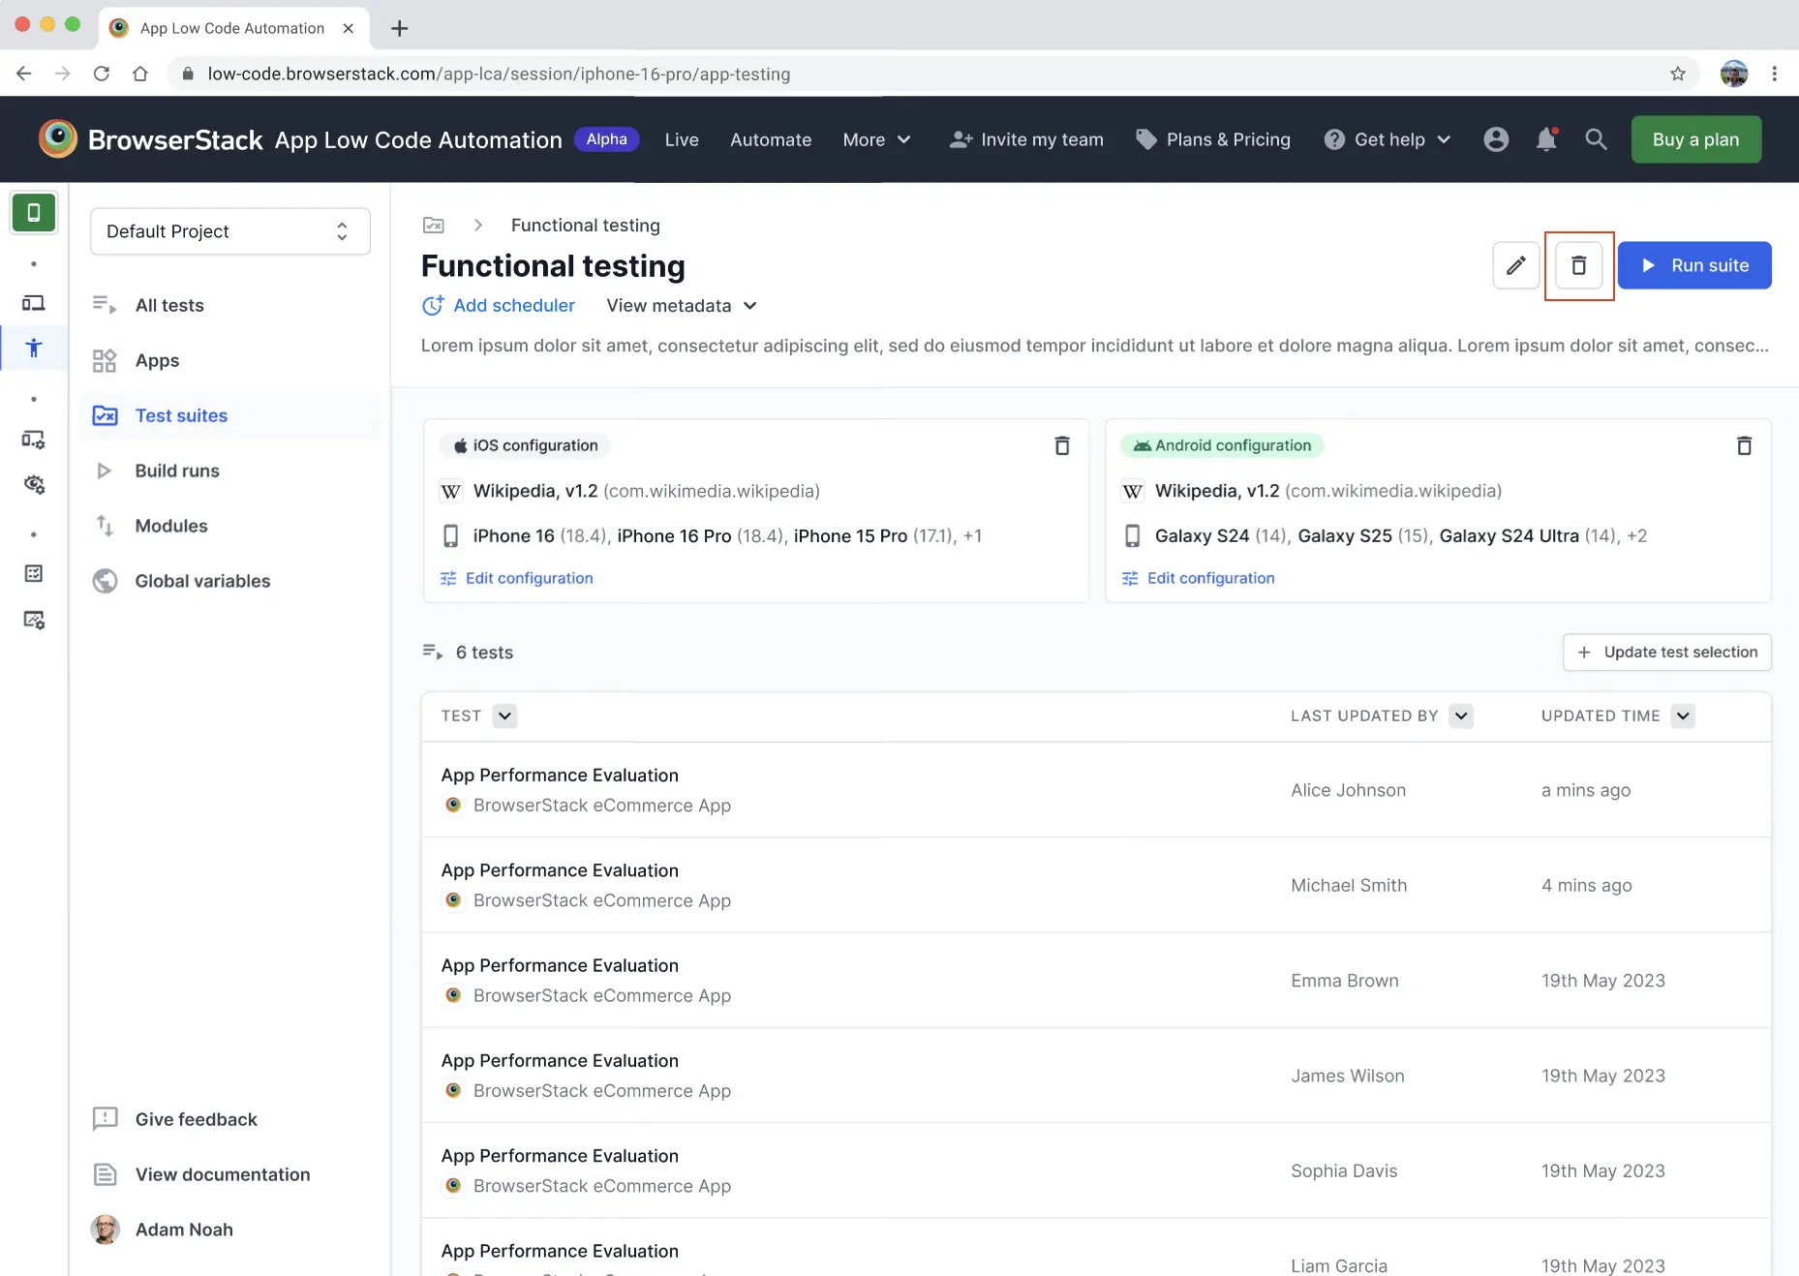Delete the Functional testing suite via trash icon
Image resolution: width=1799 pixels, height=1276 pixels.
pos(1578,265)
